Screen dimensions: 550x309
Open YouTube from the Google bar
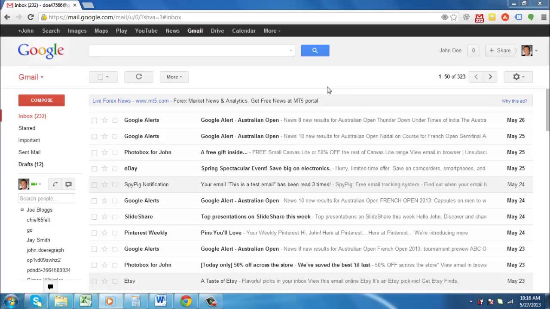146,30
